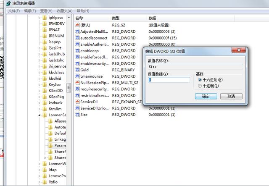Collapse the LanmanServer tree node
269x186 pixels.
click(x=40, y=115)
